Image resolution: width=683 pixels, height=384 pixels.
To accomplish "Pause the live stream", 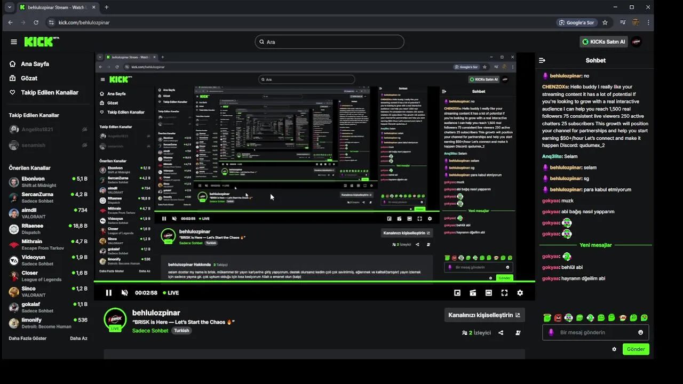I will pos(109,293).
